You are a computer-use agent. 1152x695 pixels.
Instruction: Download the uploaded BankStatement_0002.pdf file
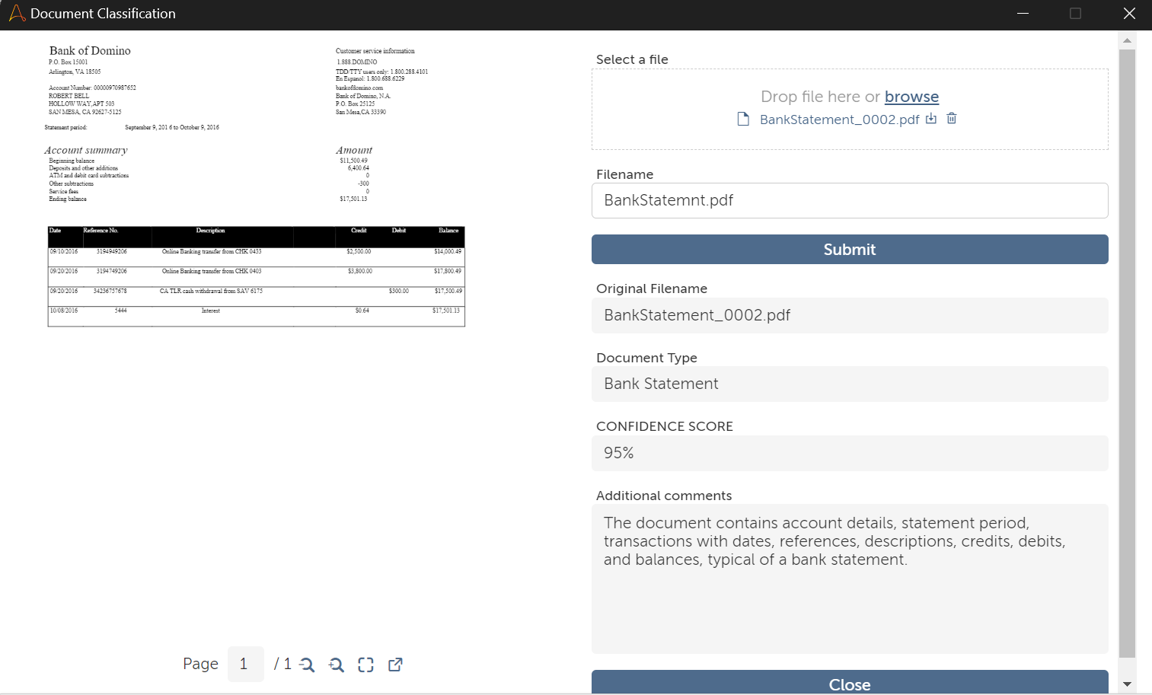pos(931,119)
